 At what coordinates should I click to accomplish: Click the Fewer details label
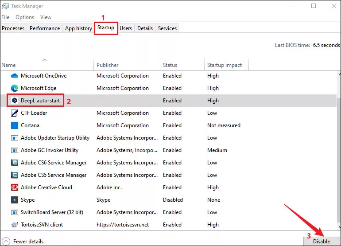pyautogui.click(x=28, y=242)
